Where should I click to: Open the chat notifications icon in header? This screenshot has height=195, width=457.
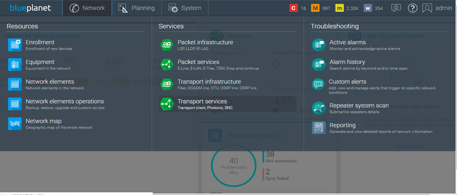pyautogui.click(x=396, y=8)
